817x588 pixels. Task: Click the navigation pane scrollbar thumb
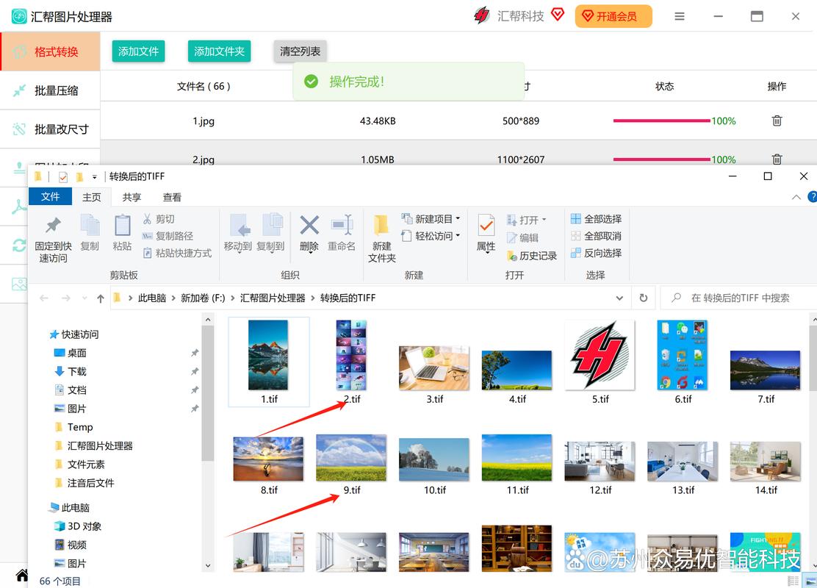pyautogui.click(x=208, y=393)
